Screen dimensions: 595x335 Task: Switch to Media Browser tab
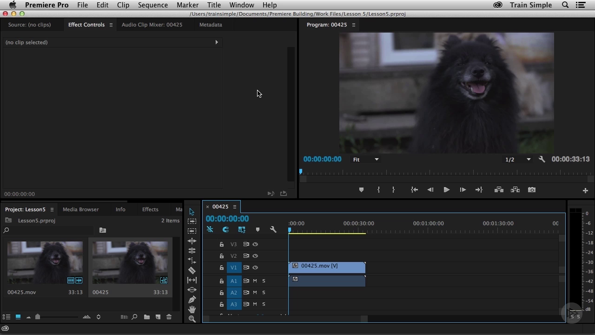click(81, 209)
